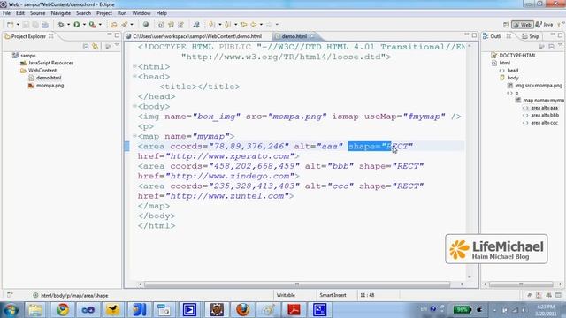Image resolution: width=566 pixels, height=318 pixels.
Task: Click the Next Annotation icon
Action: [x=212, y=25]
